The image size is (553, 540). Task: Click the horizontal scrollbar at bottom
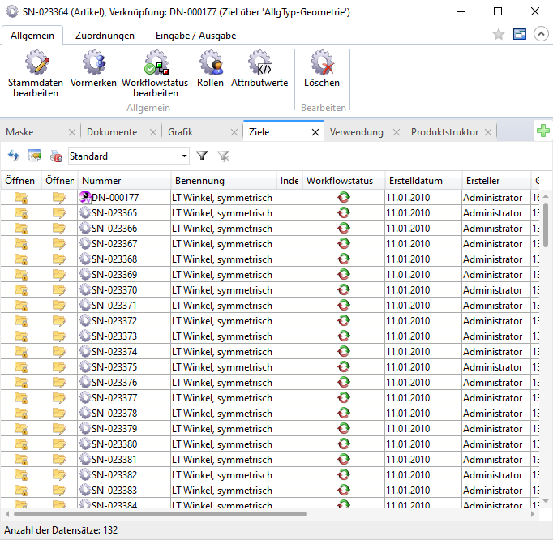[x=161, y=513]
